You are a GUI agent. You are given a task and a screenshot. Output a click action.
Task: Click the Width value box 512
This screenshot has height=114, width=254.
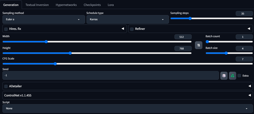183,37
